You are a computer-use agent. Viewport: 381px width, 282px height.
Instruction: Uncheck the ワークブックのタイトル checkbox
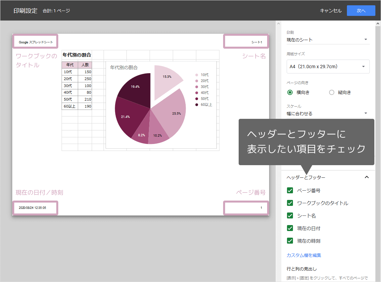(x=290, y=203)
